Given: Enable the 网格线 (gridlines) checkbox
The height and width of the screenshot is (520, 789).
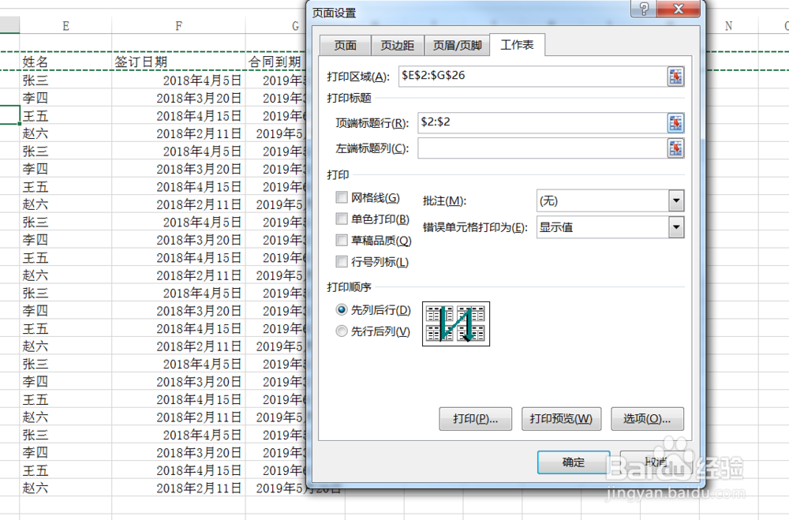Looking at the screenshot, I should coord(342,197).
